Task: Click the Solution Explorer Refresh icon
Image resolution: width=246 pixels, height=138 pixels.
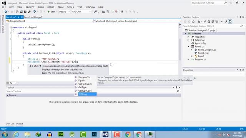Action: coord(209,21)
